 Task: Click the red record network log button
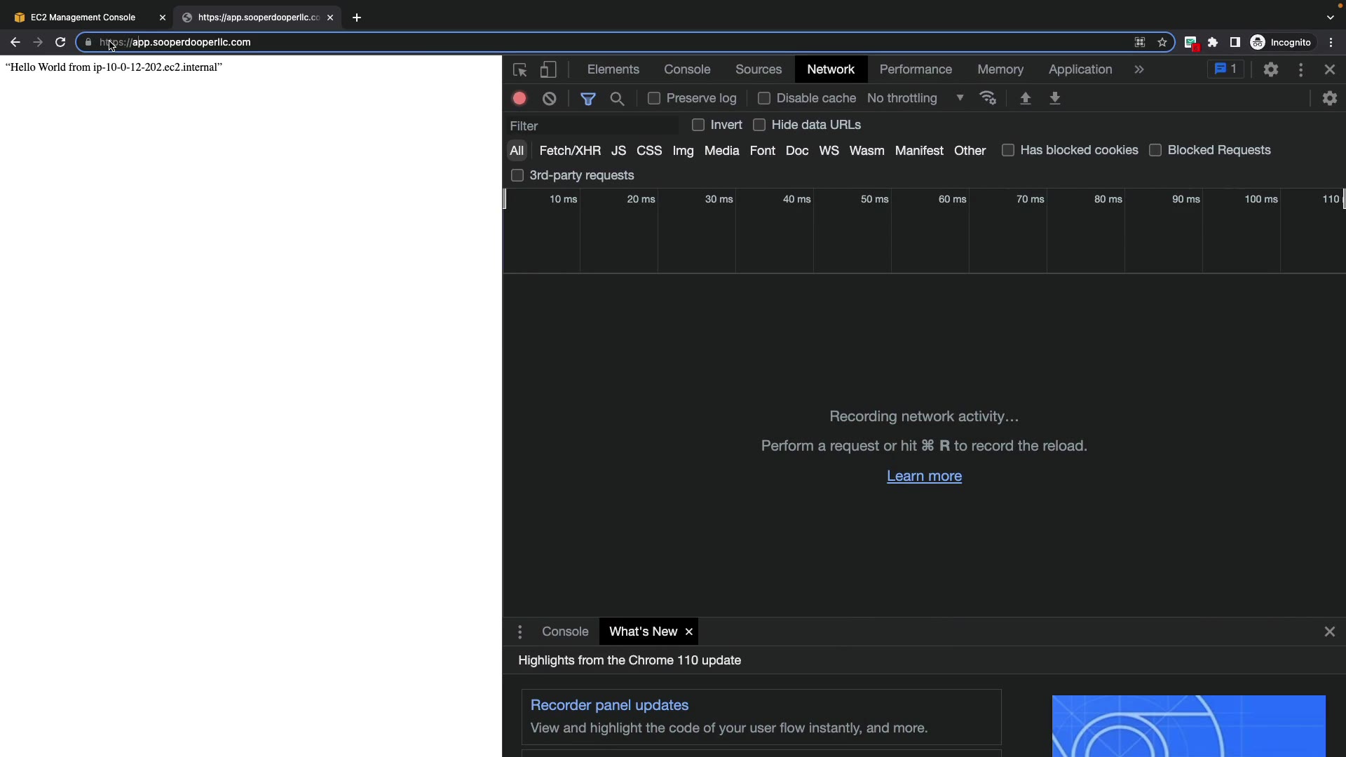pyautogui.click(x=519, y=99)
